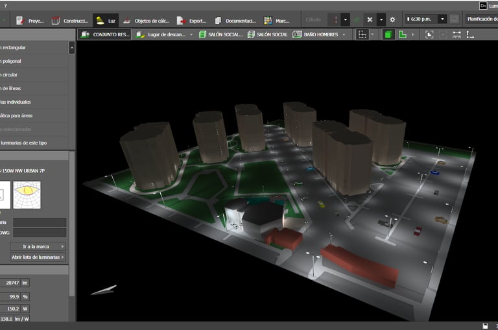
Task: Click Abrir lista de luminarias button
Action: point(38,257)
